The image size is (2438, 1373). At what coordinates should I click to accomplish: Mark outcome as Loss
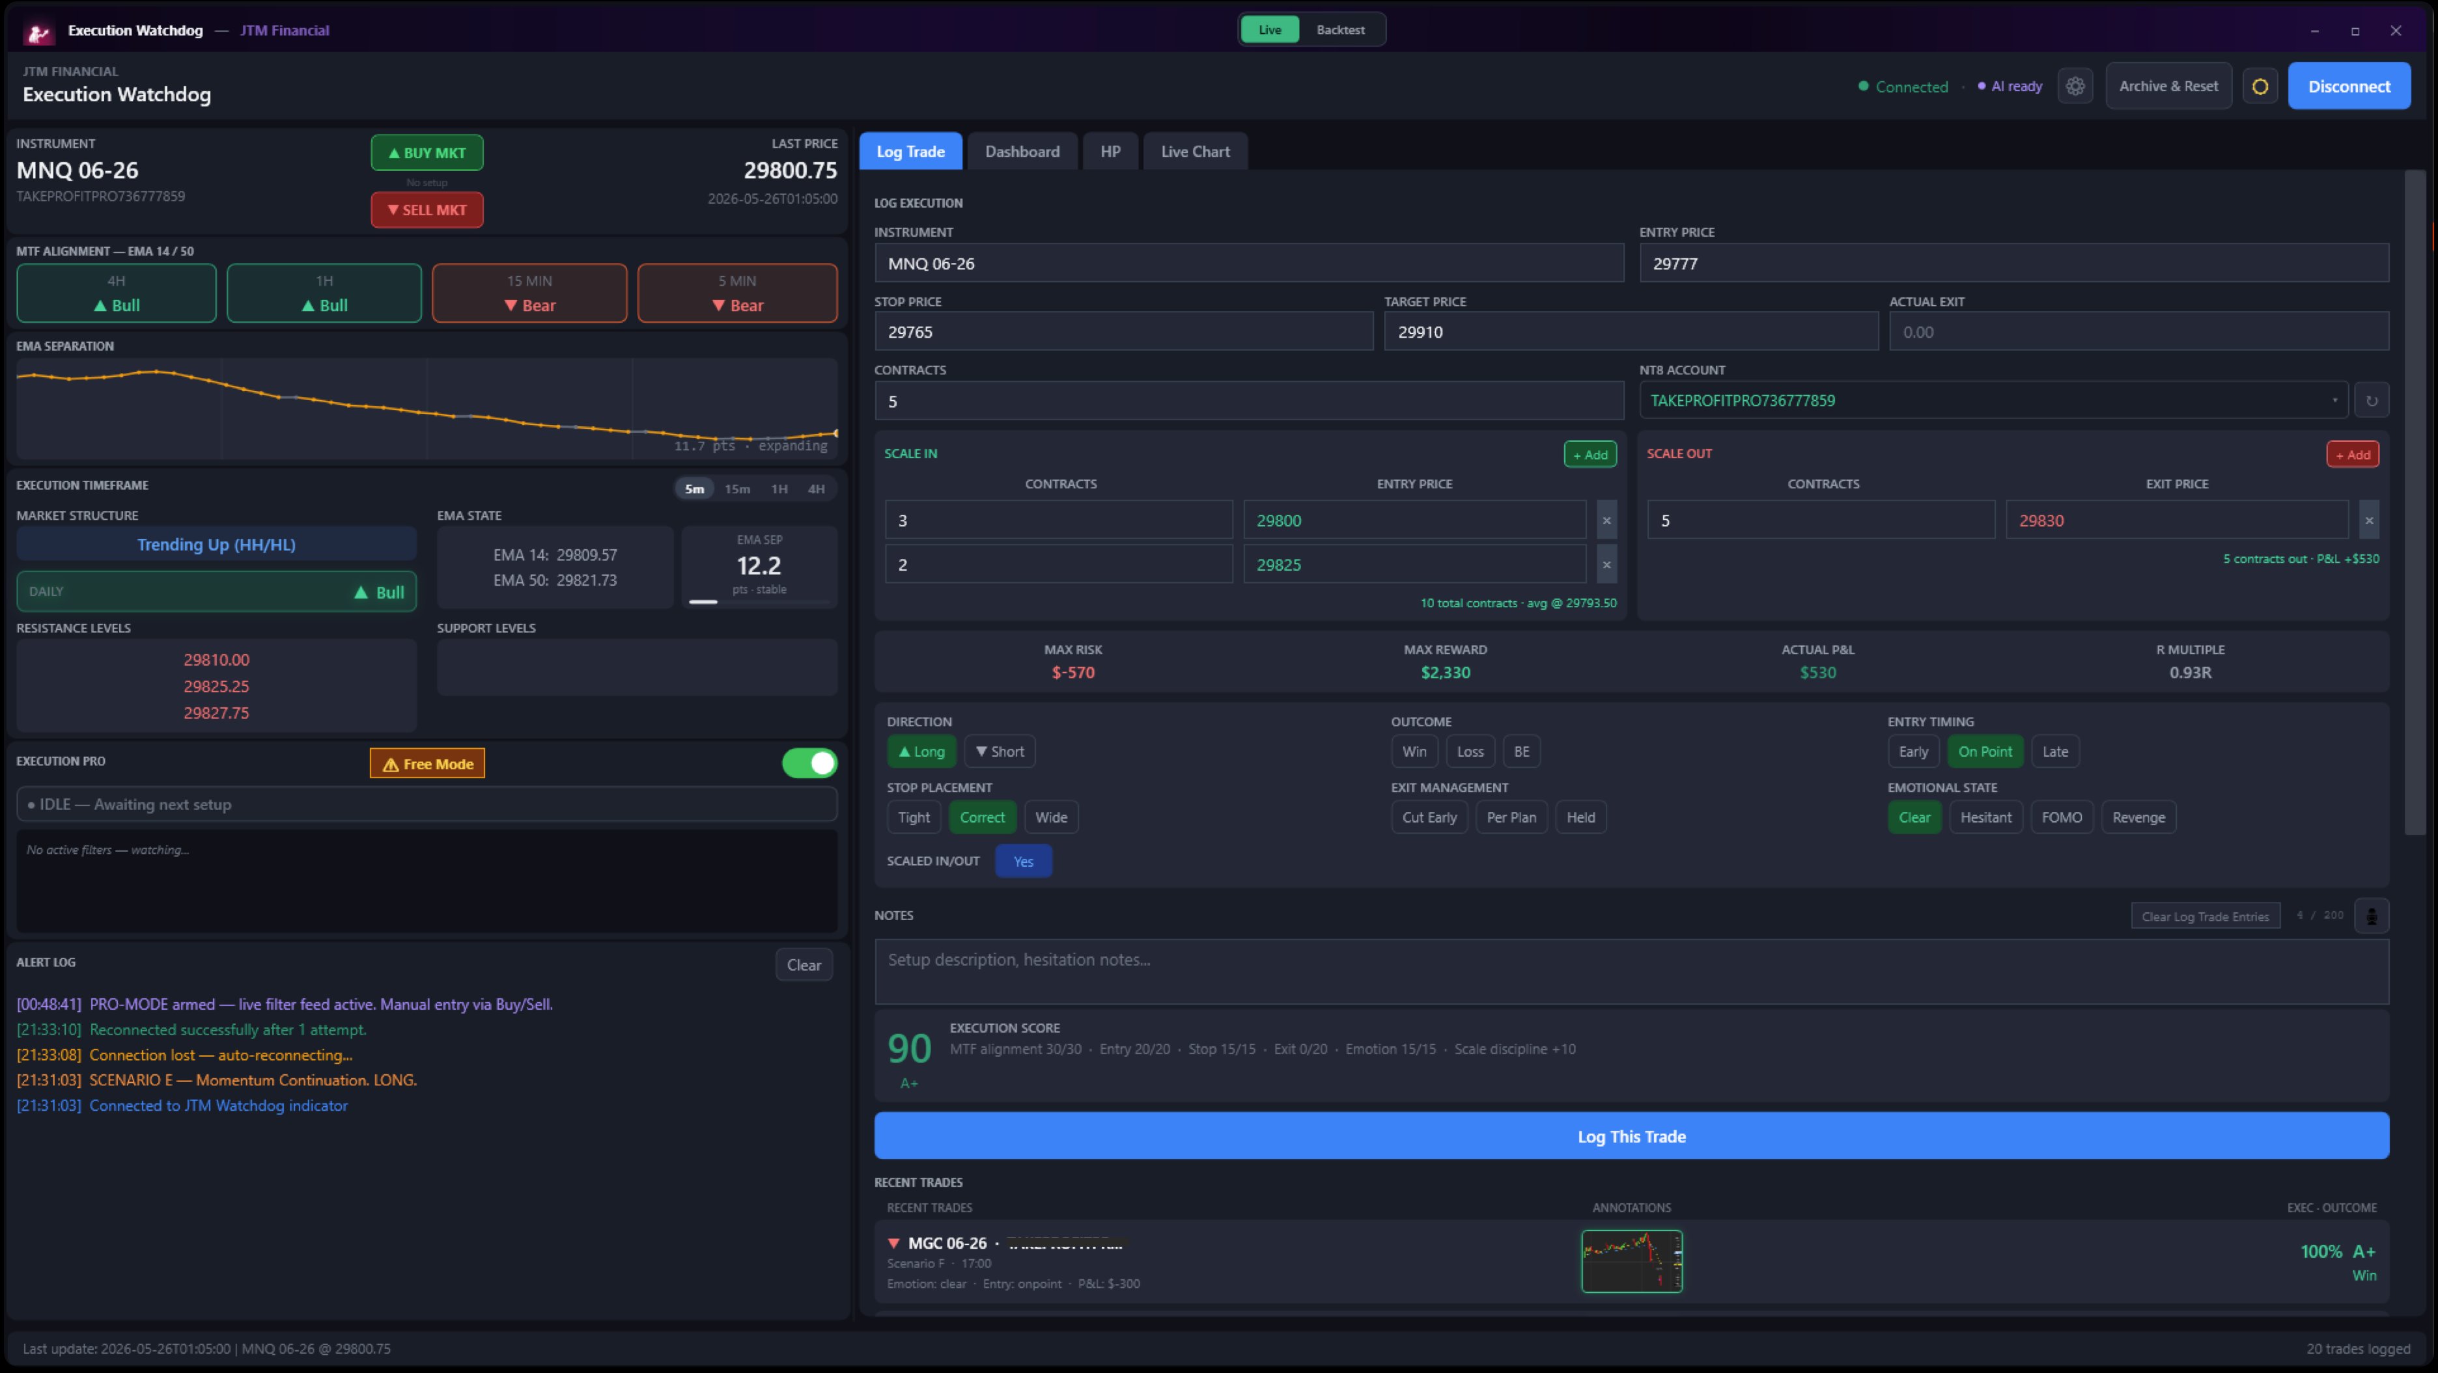1470,752
